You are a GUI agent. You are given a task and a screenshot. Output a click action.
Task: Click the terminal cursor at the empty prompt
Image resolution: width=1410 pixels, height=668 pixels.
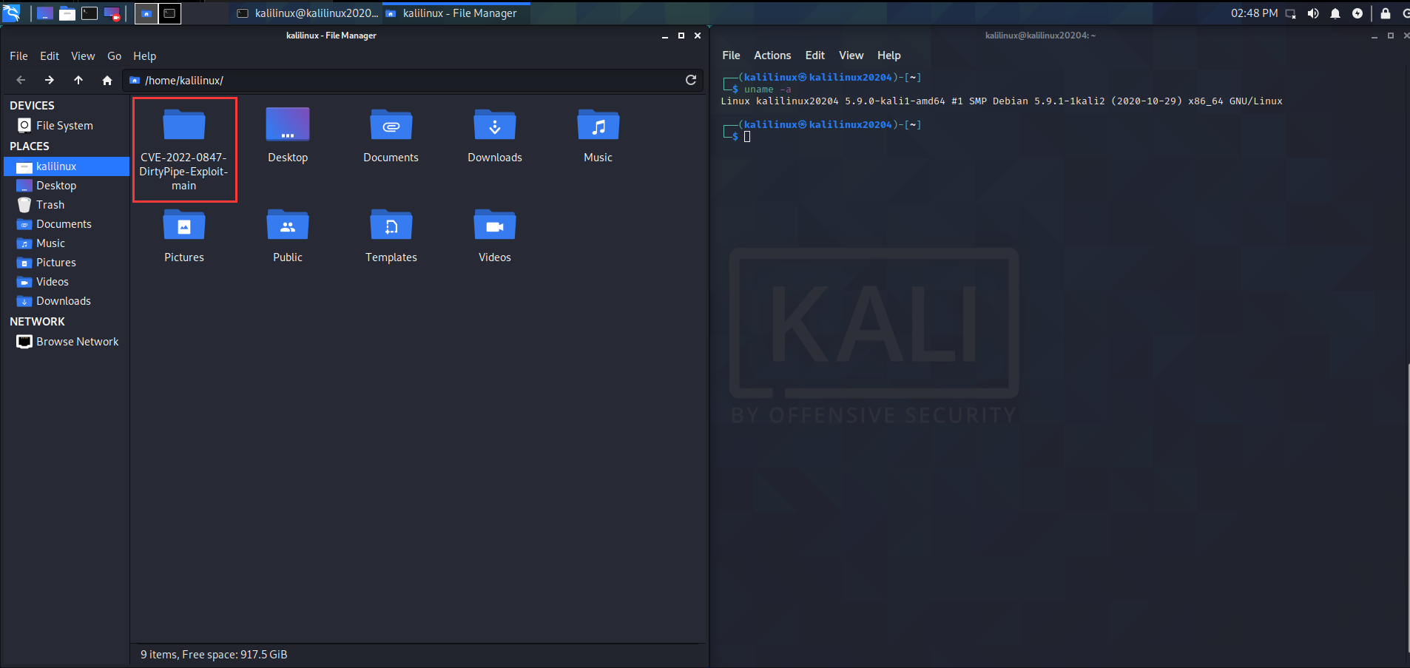747,136
